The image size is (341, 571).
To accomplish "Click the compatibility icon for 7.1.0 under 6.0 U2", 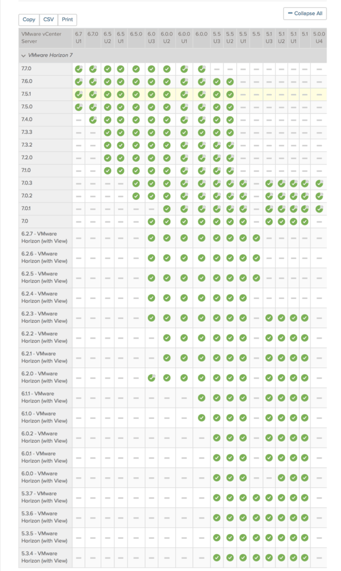I will [167, 170].
